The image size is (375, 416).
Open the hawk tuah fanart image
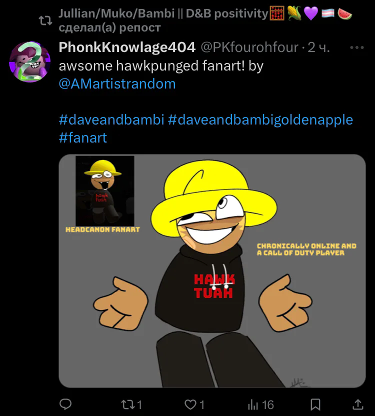pos(212,271)
